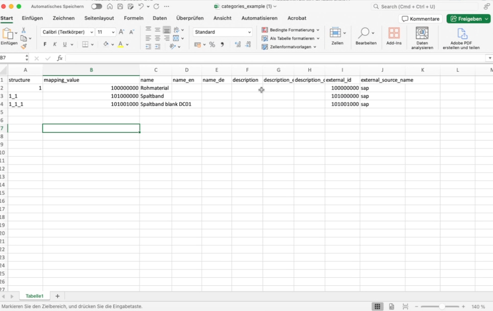
Task: Click the increase decimal places icon
Action: 238,45
